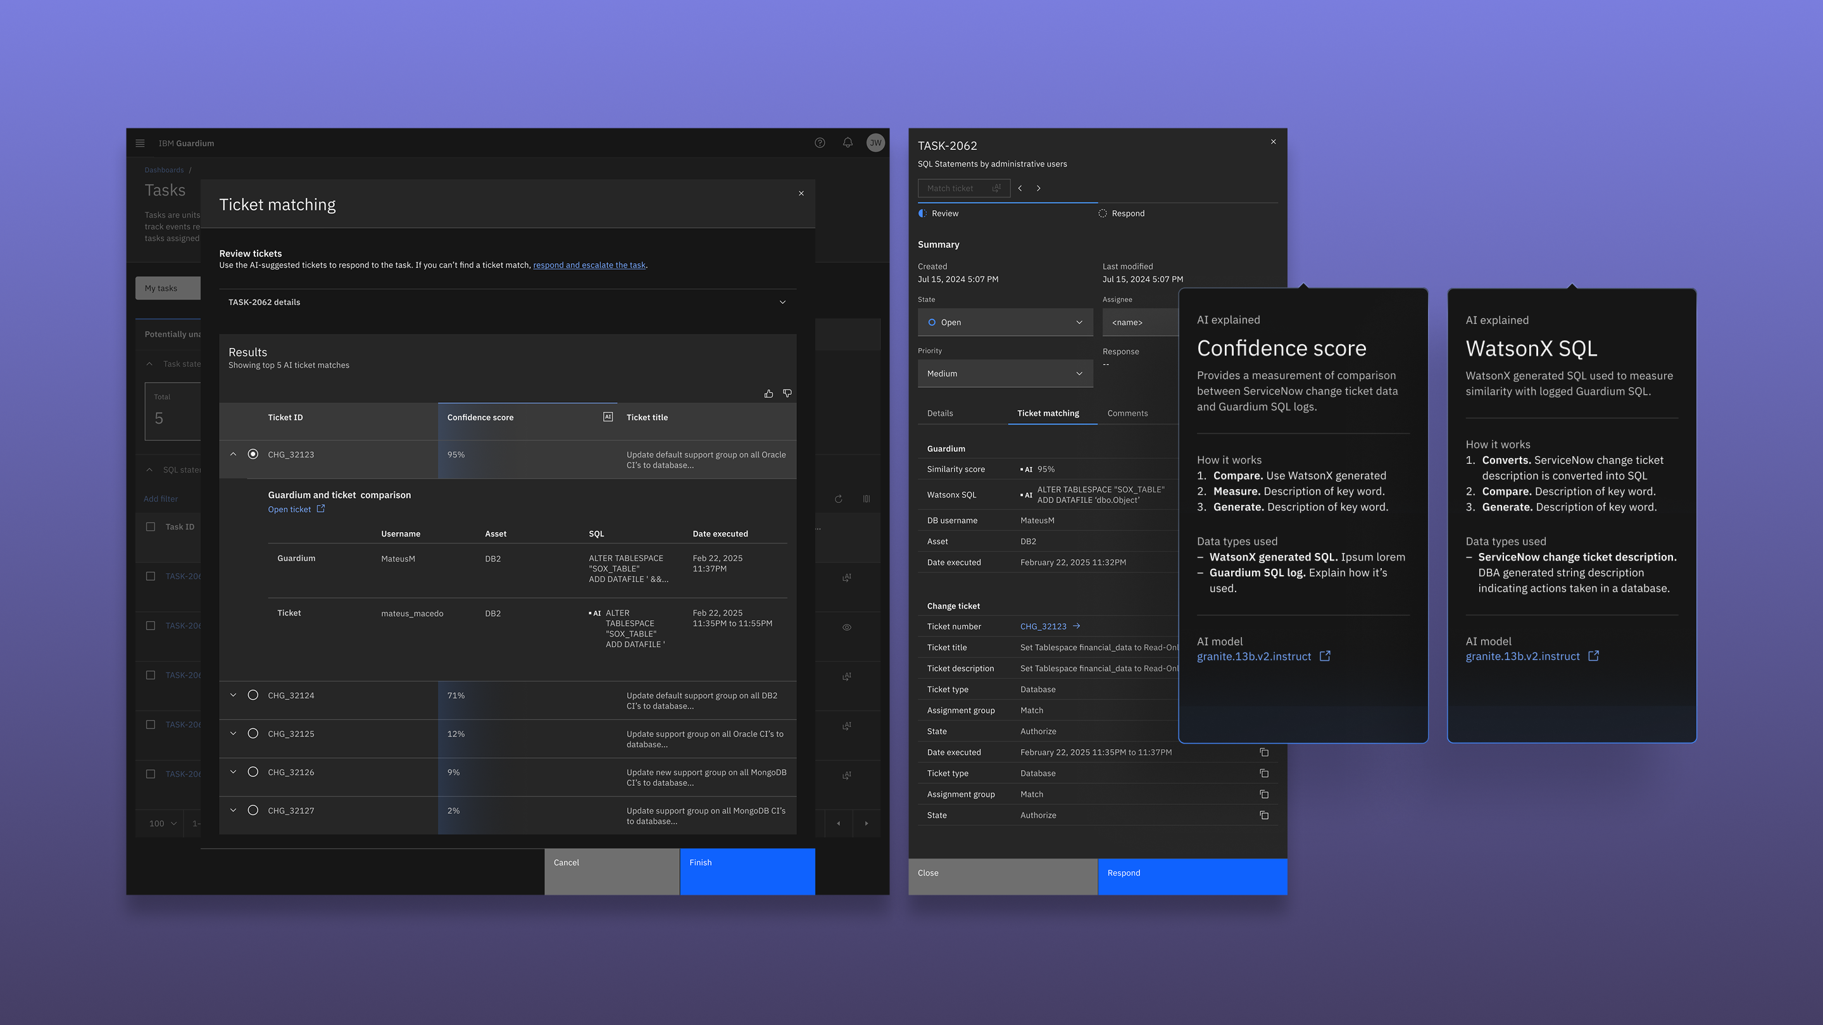
Task: Go to previous task in TASK-2062 panel
Action: click(x=1020, y=188)
